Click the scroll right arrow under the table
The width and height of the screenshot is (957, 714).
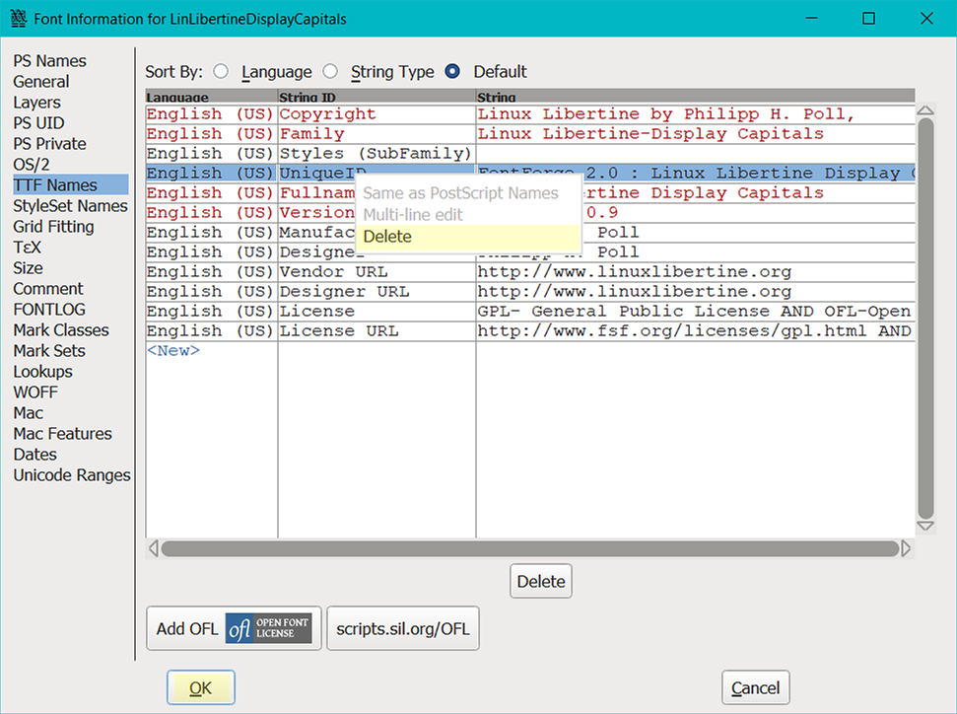pyautogui.click(x=906, y=548)
